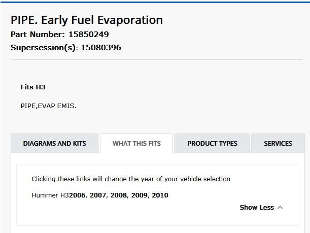The width and height of the screenshot is (310, 233).
Task: Click the Supersession(s) label
Action: click(x=44, y=48)
